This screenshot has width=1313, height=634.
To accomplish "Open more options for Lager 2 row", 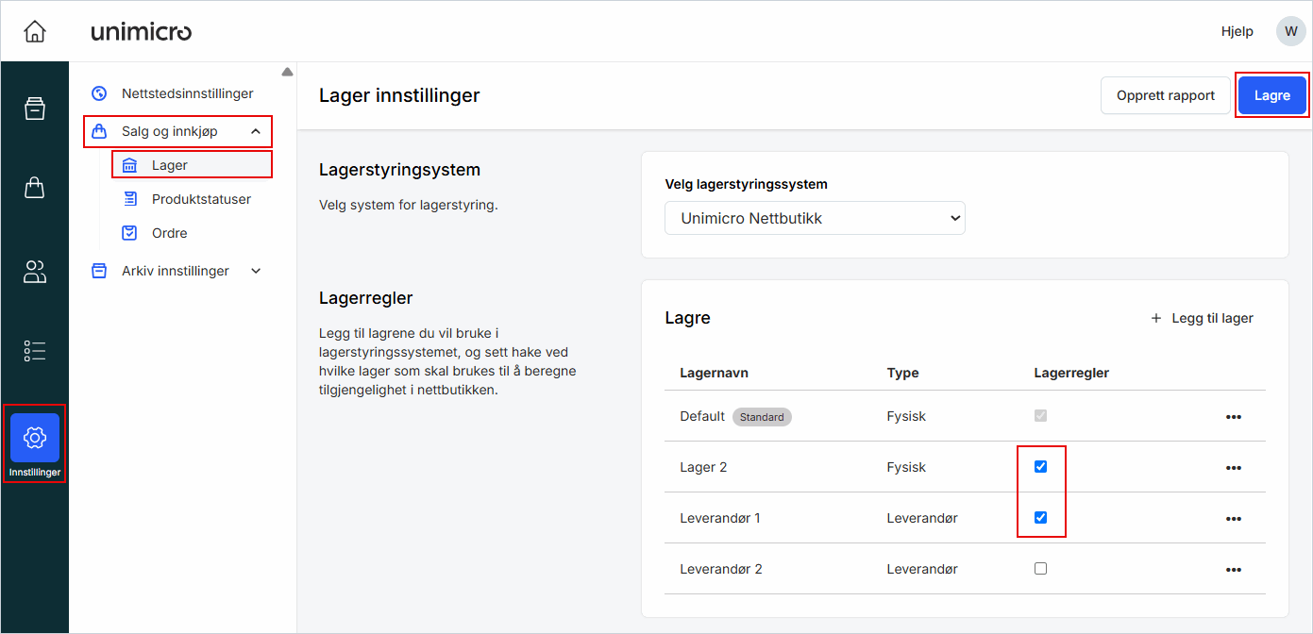I will click(x=1233, y=468).
